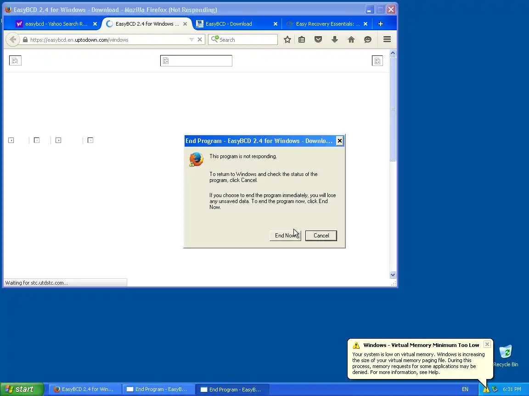
Task: Close the EasyBCD - Download tab
Action: pos(276,24)
